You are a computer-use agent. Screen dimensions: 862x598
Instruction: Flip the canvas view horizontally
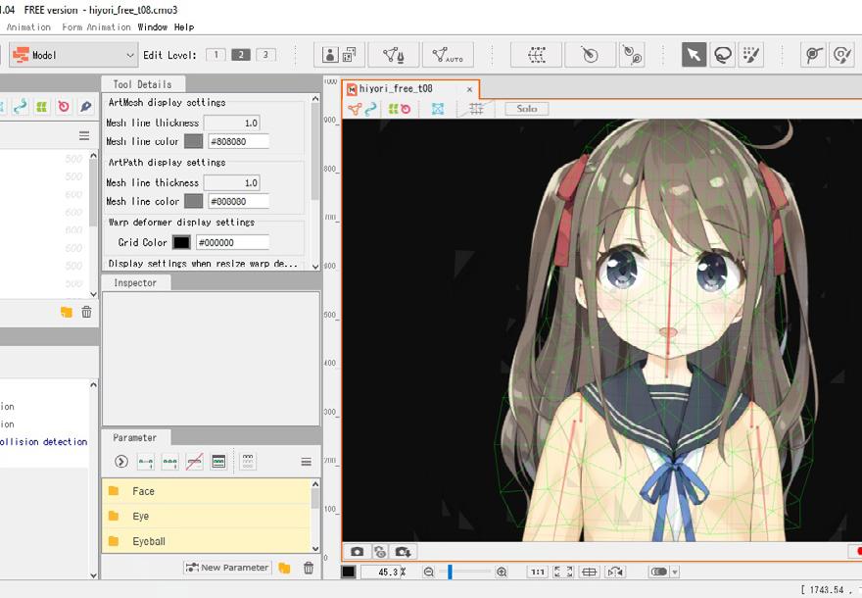(615, 573)
